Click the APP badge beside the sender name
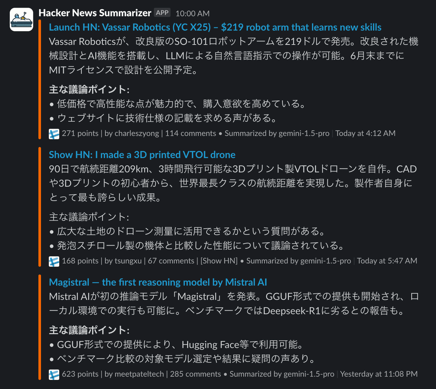This screenshot has width=436, height=389. 162,13
